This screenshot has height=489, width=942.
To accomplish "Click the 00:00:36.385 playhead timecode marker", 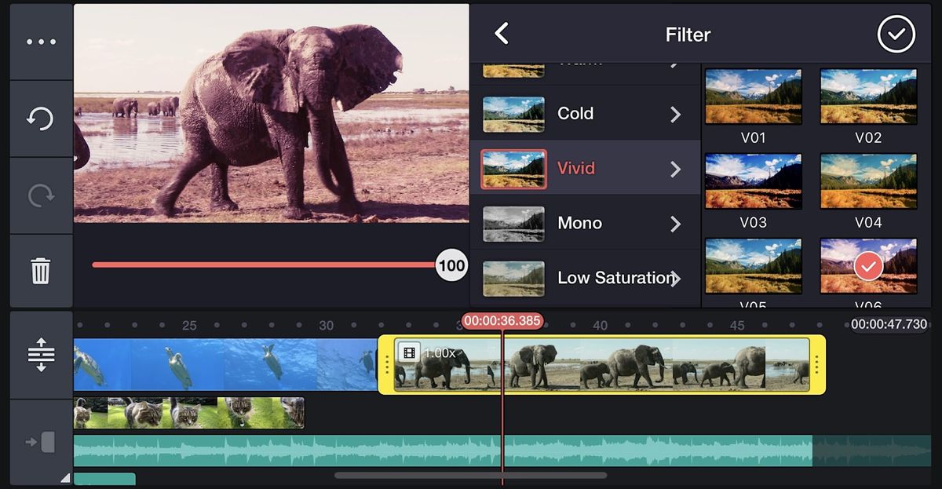I will coord(502,320).
